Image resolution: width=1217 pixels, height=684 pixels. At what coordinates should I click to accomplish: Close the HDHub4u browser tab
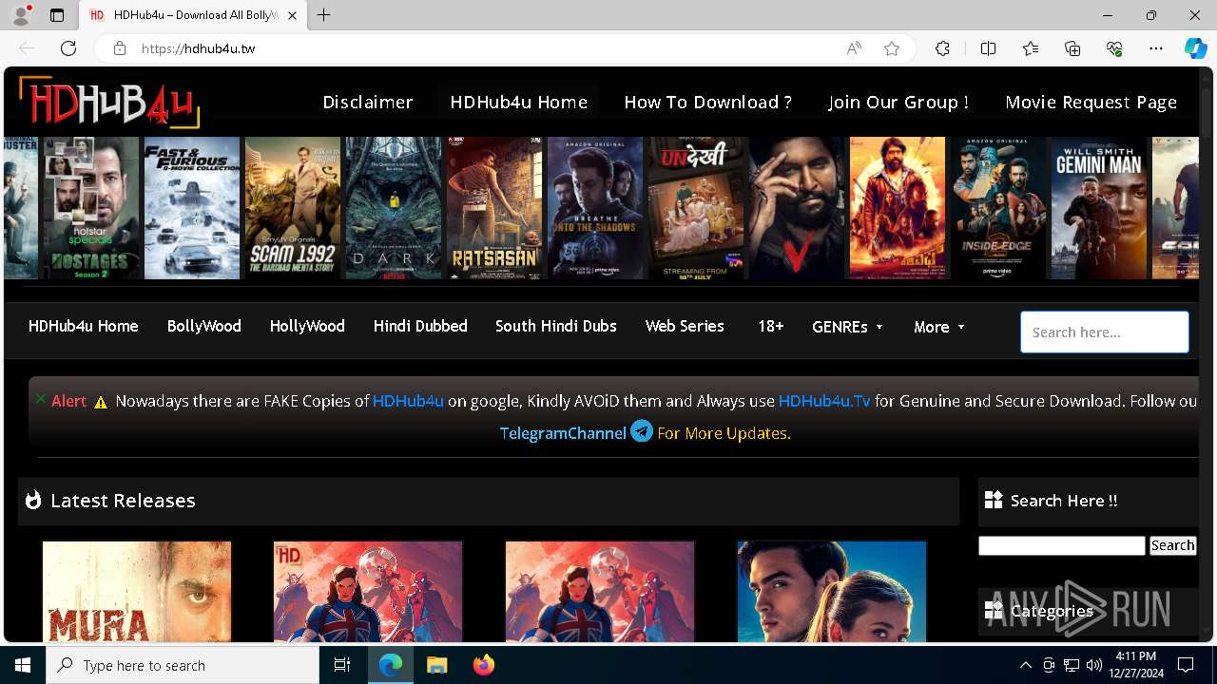(x=293, y=15)
